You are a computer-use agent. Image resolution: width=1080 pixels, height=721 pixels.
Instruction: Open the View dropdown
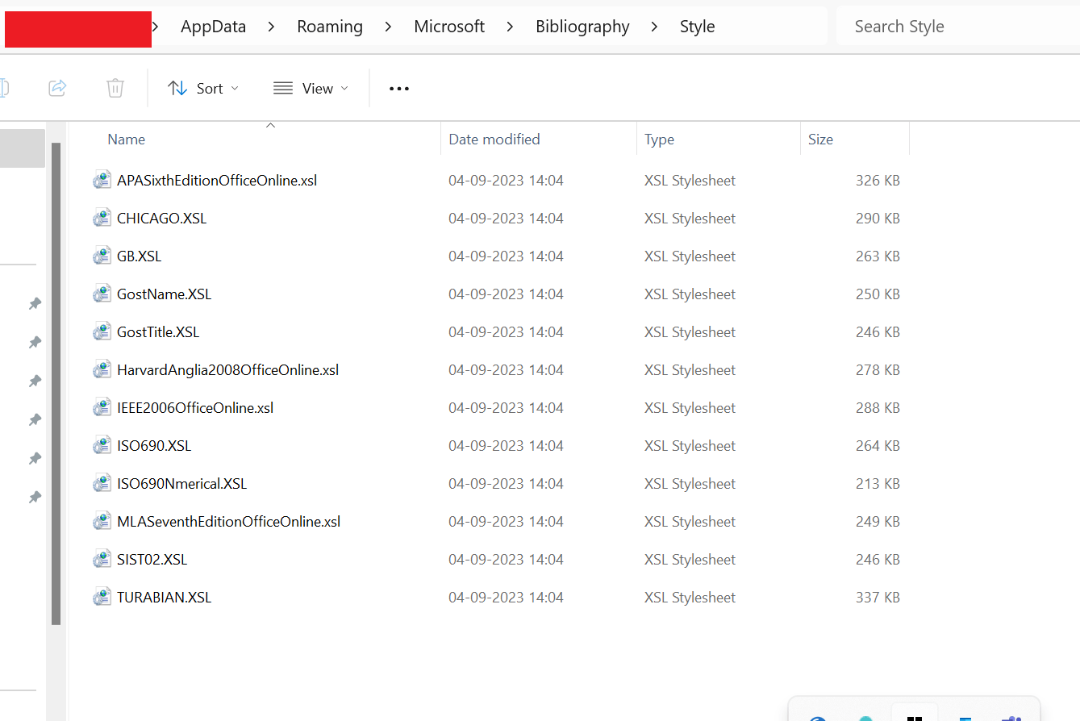[x=311, y=88]
